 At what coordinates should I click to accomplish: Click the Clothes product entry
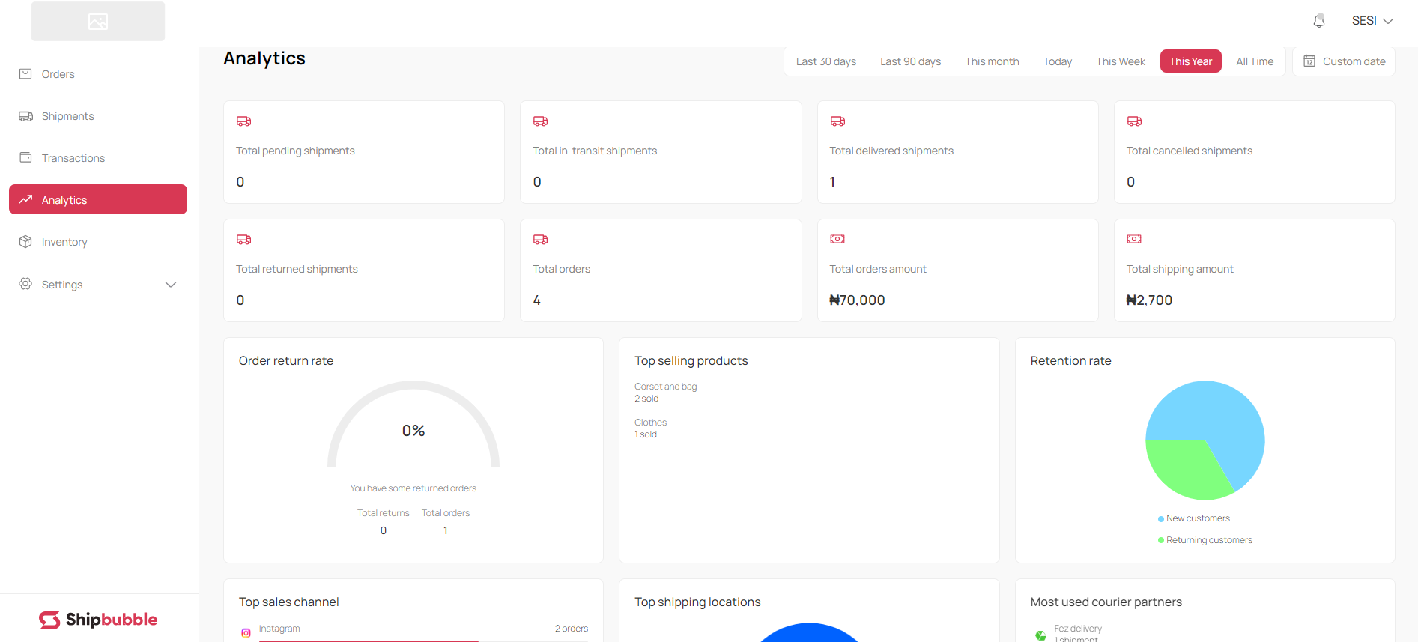point(651,428)
